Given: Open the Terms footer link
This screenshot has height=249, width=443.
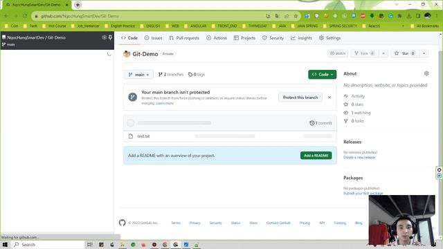Looking at the screenshot, I should coord(176,223).
